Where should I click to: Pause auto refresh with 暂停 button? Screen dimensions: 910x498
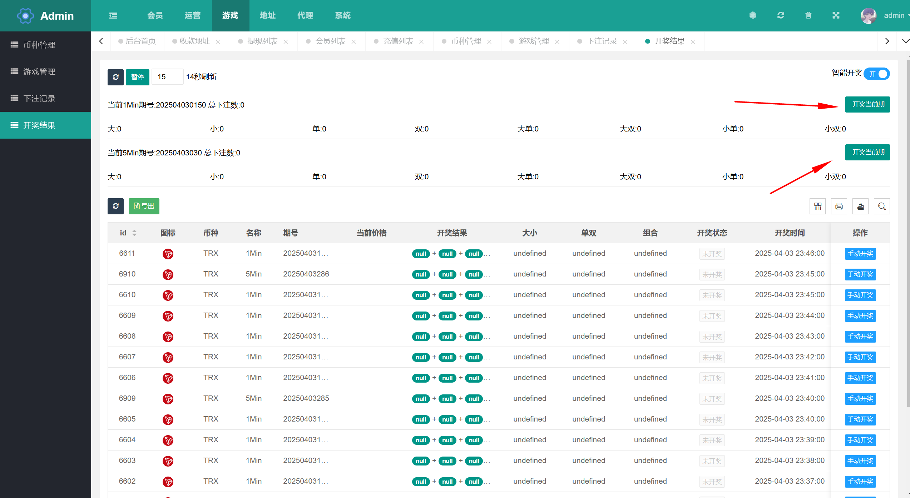coord(137,77)
